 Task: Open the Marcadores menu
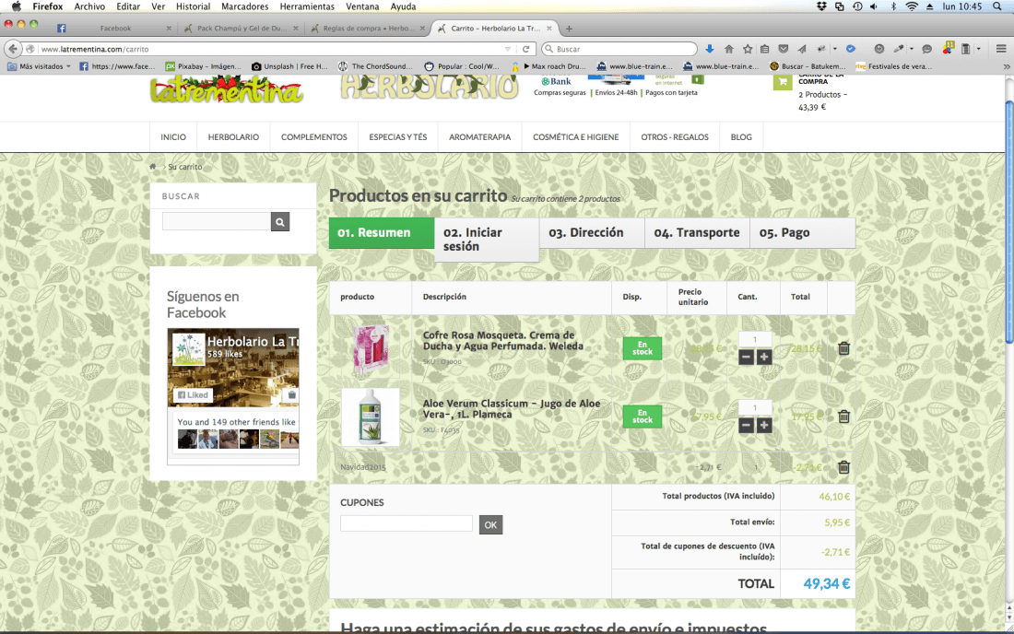pos(244,6)
